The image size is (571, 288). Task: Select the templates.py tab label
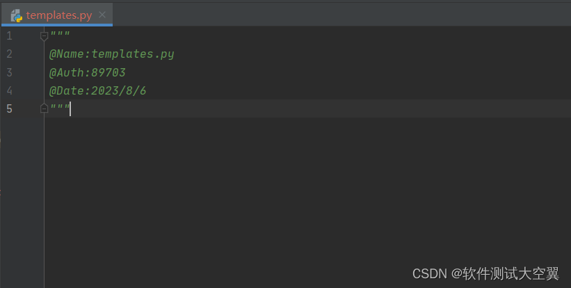pos(59,15)
